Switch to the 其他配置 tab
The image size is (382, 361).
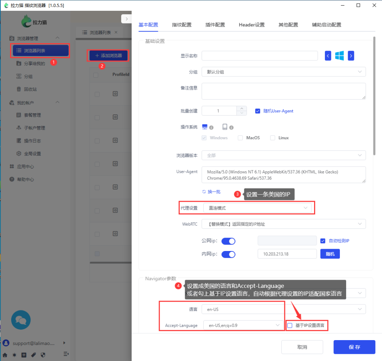coord(288,25)
